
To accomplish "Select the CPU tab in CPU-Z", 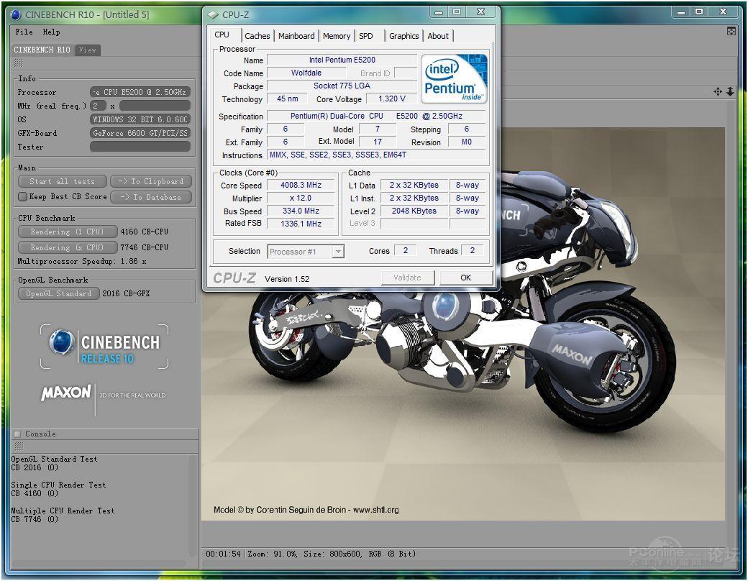I will [x=222, y=35].
